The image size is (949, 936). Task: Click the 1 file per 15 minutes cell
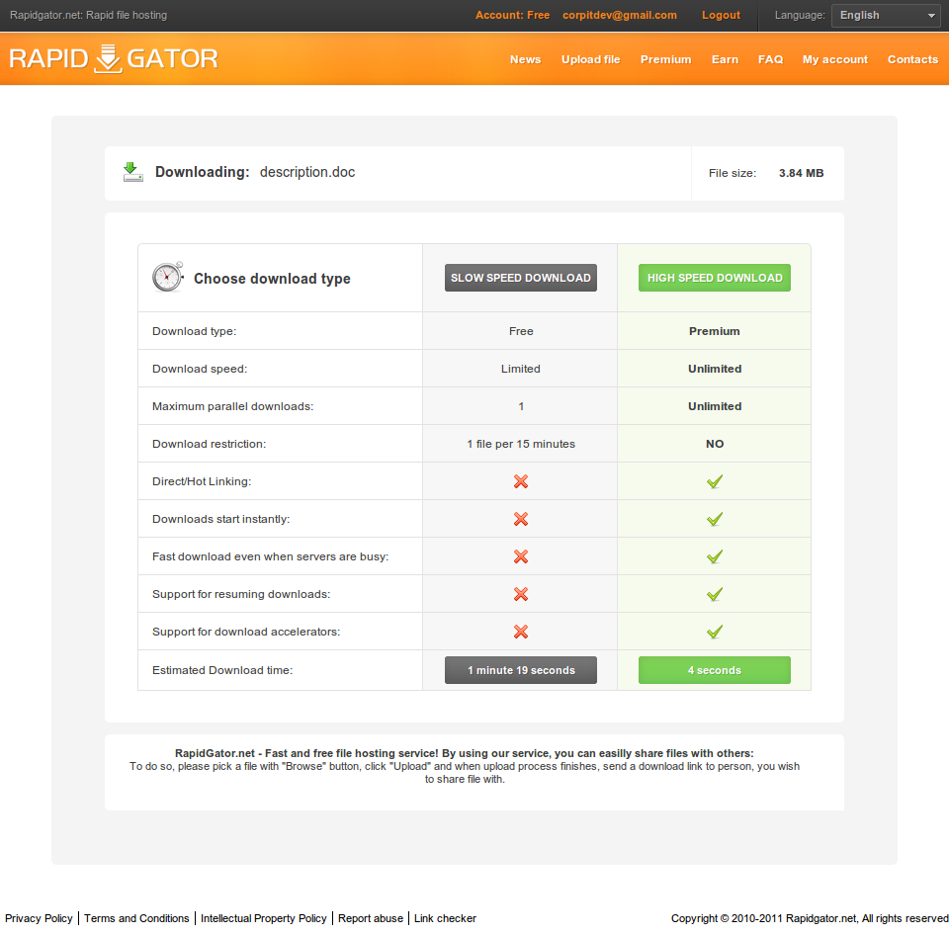point(521,444)
